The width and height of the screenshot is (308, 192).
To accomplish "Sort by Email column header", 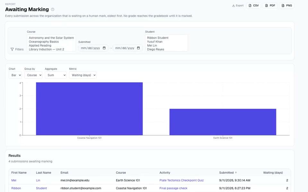I will pos(64,172).
